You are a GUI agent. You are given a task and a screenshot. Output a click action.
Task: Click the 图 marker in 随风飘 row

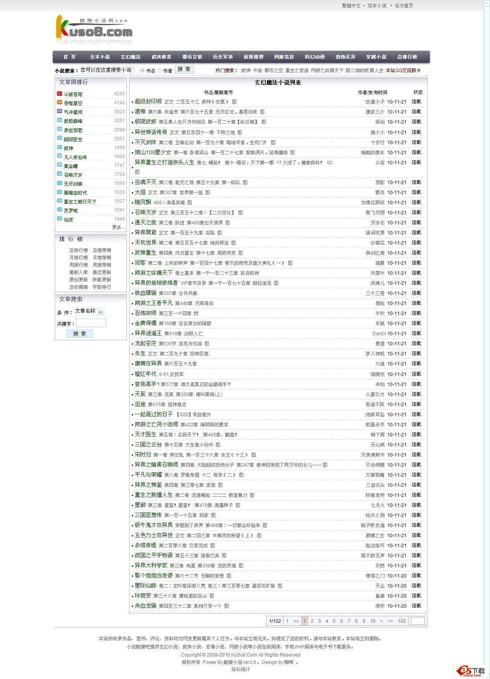click(190, 203)
